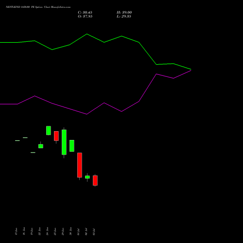Click the lowest trough of the purple line

point(87,114)
